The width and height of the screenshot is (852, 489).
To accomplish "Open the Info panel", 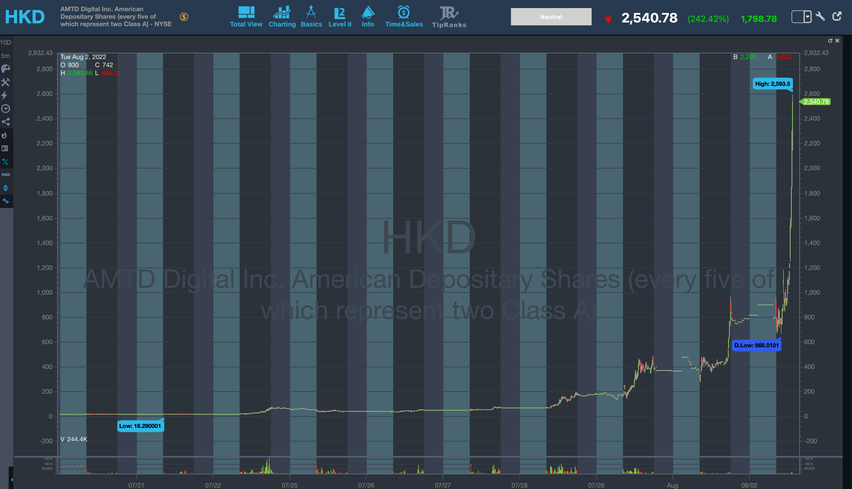I will (368, 17).
